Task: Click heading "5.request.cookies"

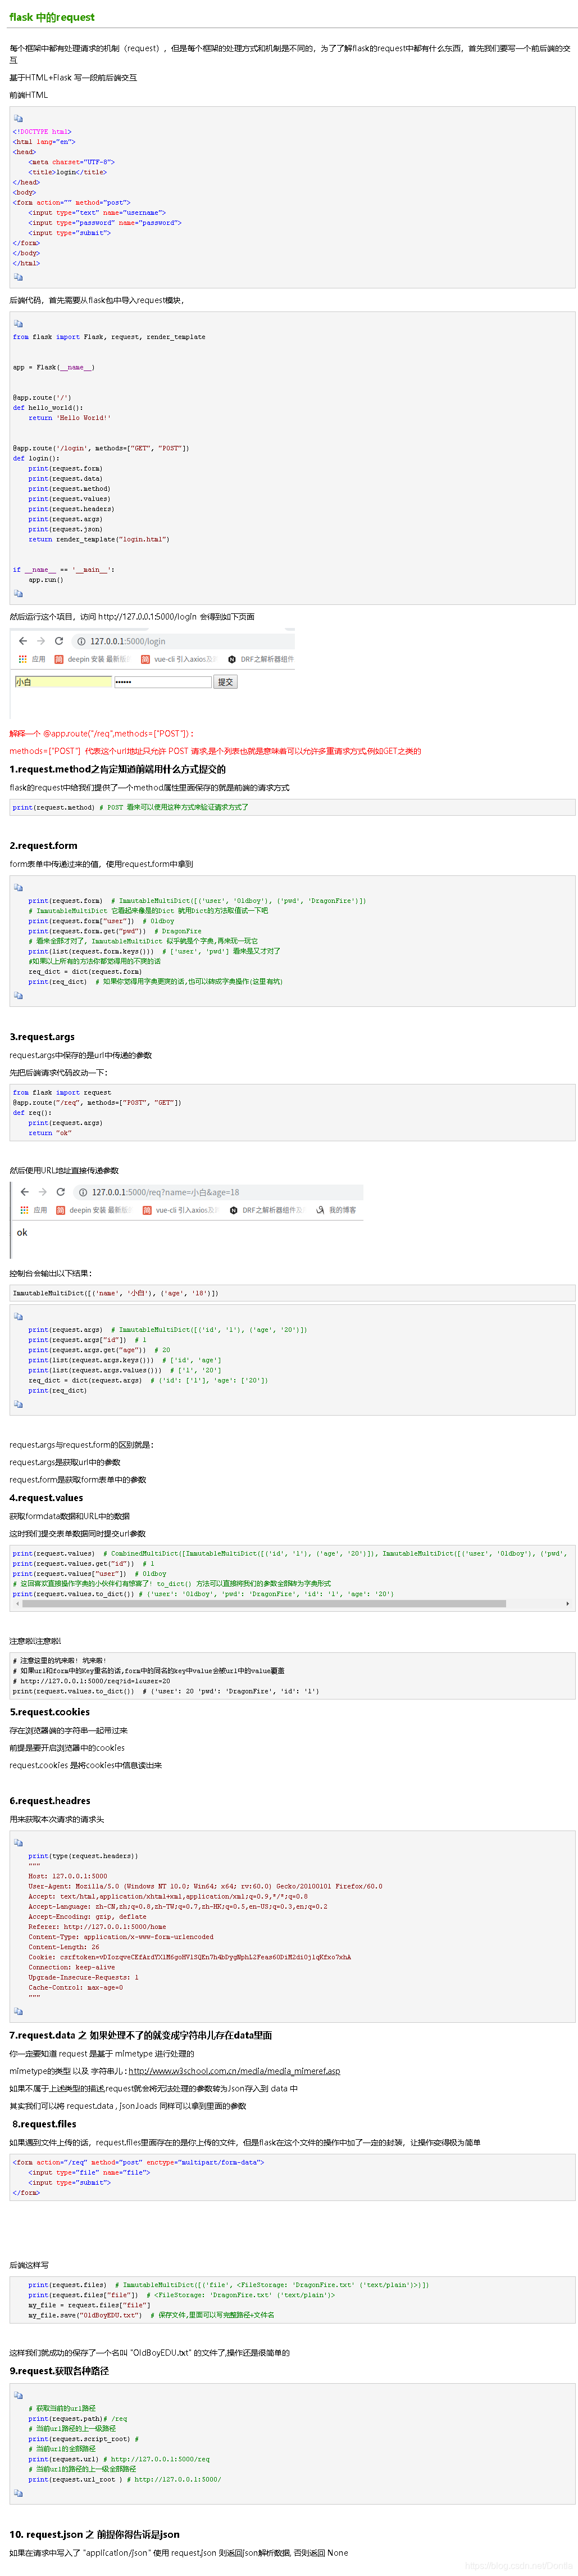Action: coord(50,1712)
